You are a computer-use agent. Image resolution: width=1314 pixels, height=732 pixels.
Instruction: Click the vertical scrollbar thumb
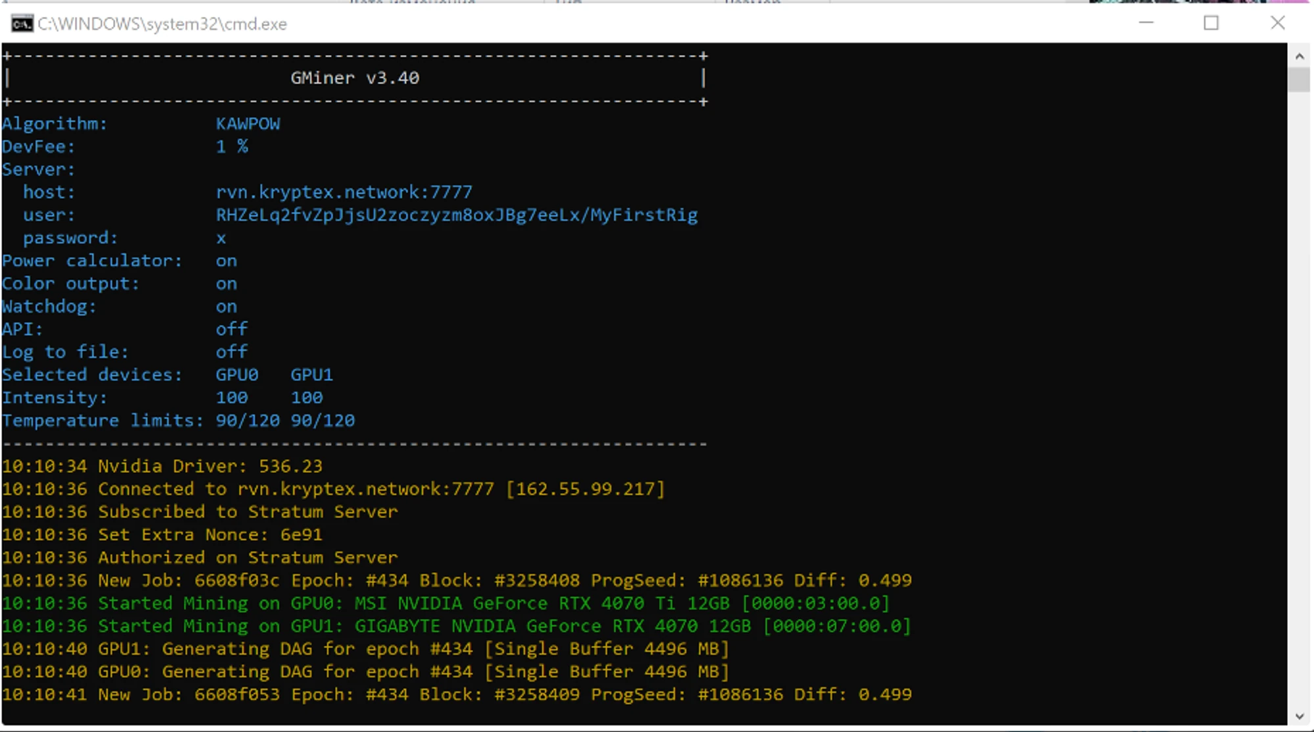[1299, 80]
